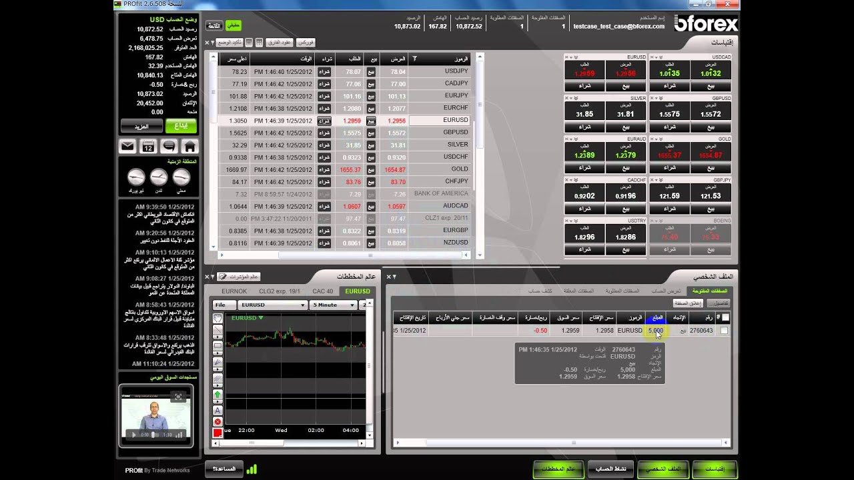Click the المزيد more button in account panel
Image resolution: width=854 pixels, height=480 pixels.
(141, 126)
